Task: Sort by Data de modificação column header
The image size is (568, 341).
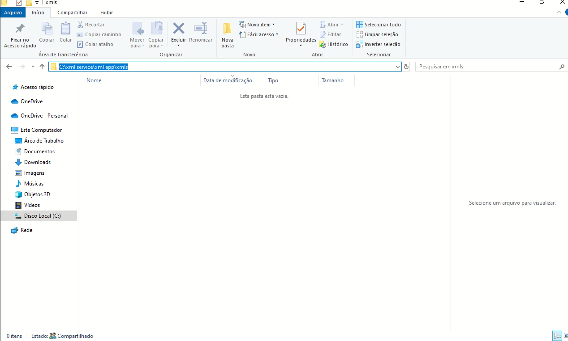Action: click(x=228, y=80)
